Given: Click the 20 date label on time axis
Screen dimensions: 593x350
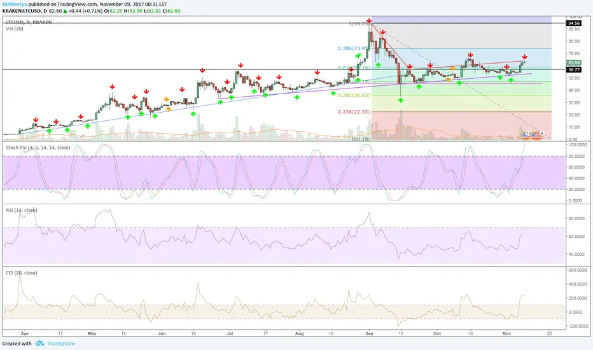Looking at the screenshot, I should point(550,333).
